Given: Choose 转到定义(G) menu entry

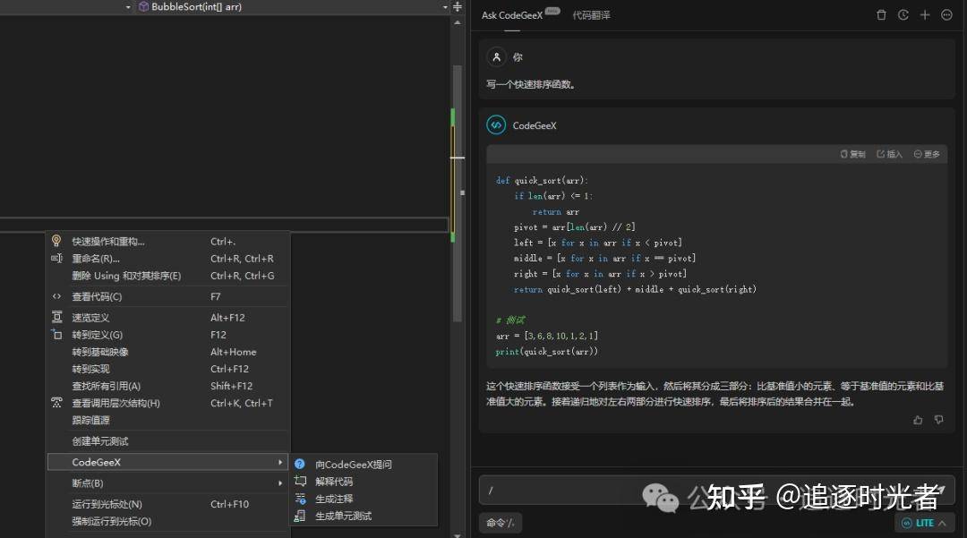Looking at the screenshot, I should 167,336.
